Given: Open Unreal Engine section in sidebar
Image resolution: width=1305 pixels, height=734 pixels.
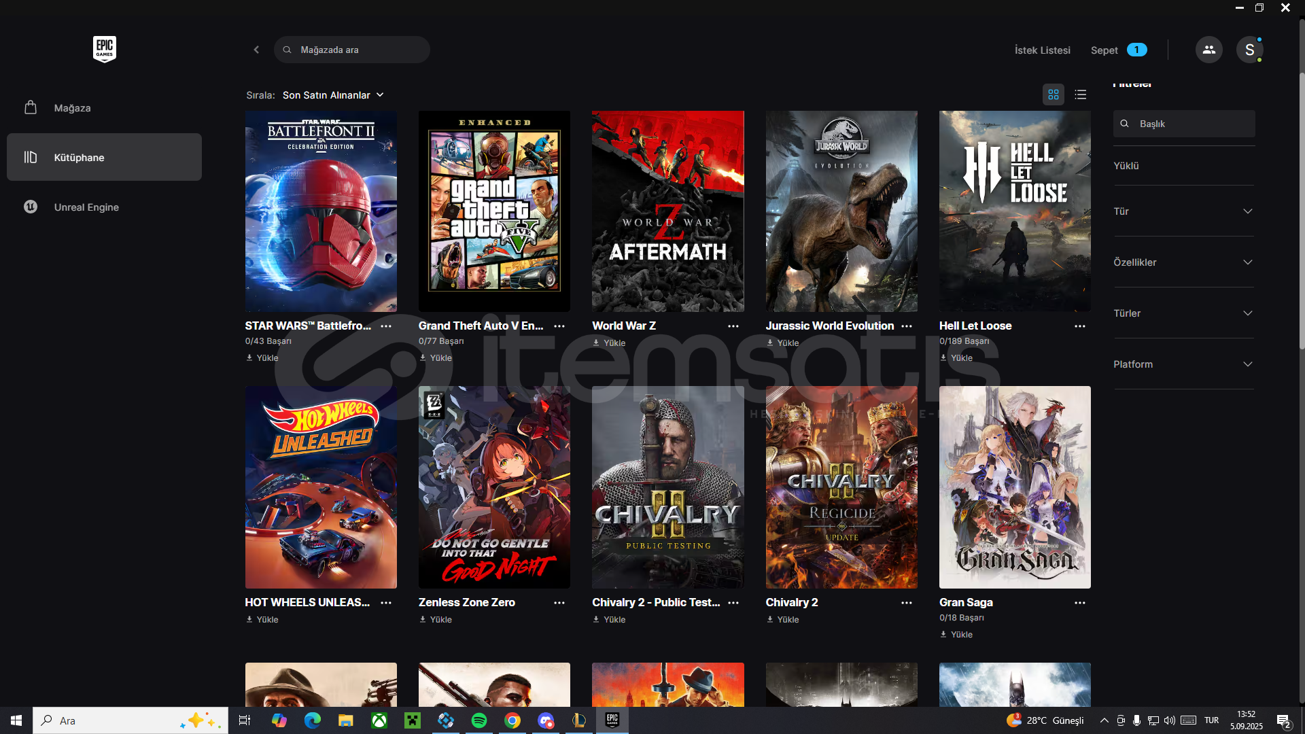Looking at the screenshot, I should tap(104, 207).
